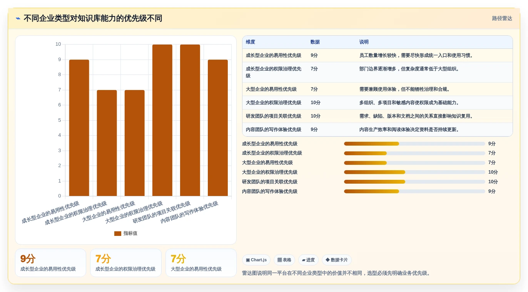The image size is (528, 292).
Task: Click the footer note starting 雷达图说明
Action: coord(337,273)
